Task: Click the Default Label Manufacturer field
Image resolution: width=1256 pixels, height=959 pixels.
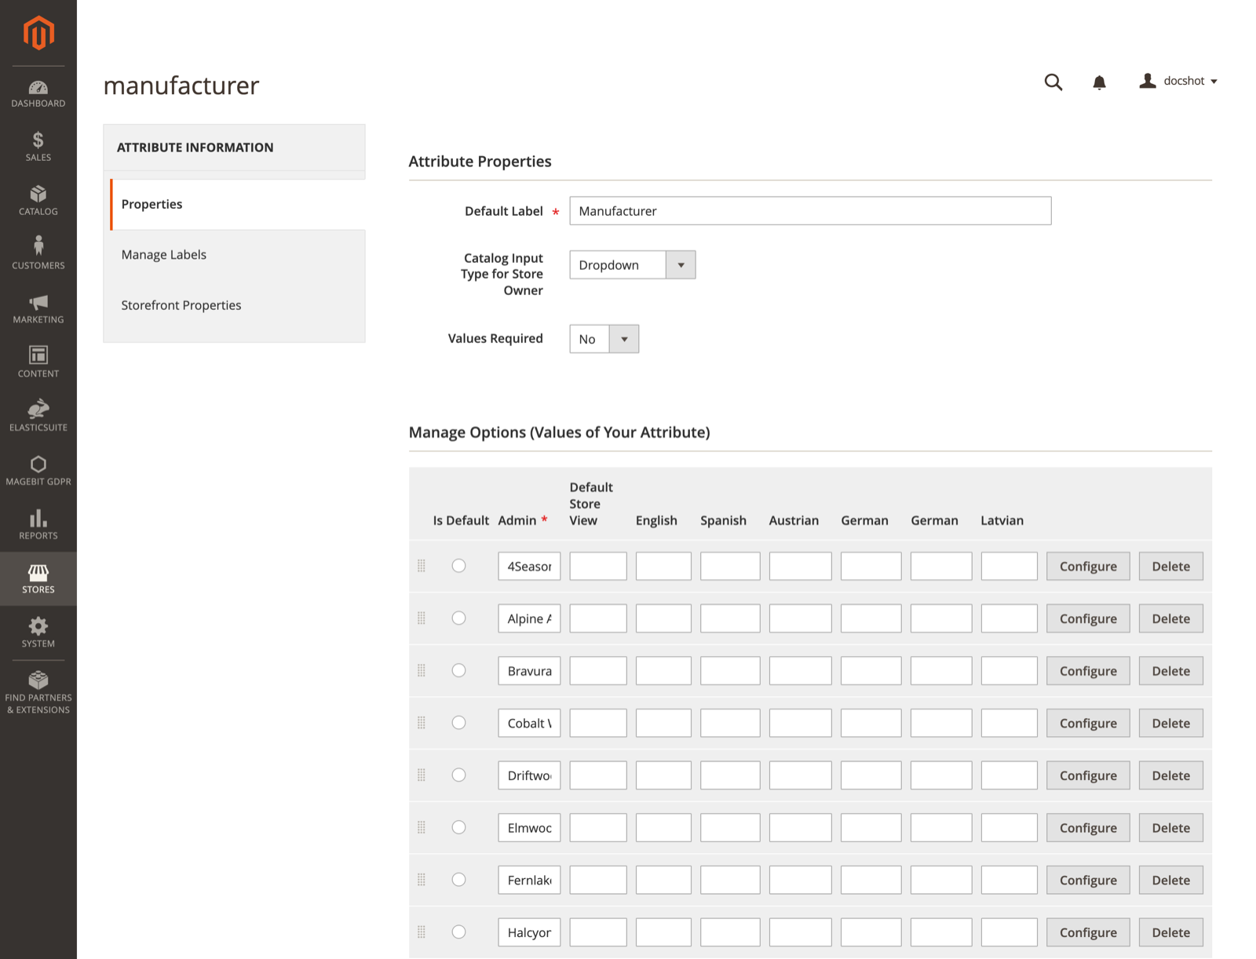Action: [810, 211]
